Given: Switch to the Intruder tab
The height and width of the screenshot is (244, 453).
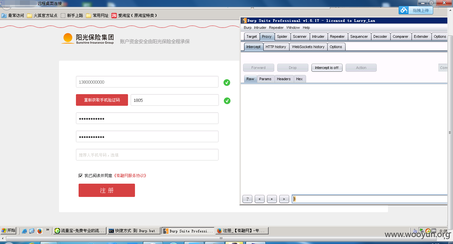Looking at the screenshot, I should (318, 36).
